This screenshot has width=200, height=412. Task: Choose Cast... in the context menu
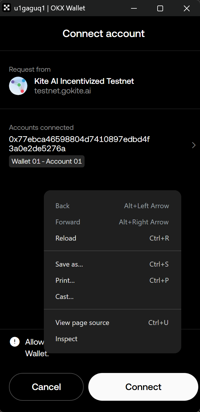click(65, 297)
